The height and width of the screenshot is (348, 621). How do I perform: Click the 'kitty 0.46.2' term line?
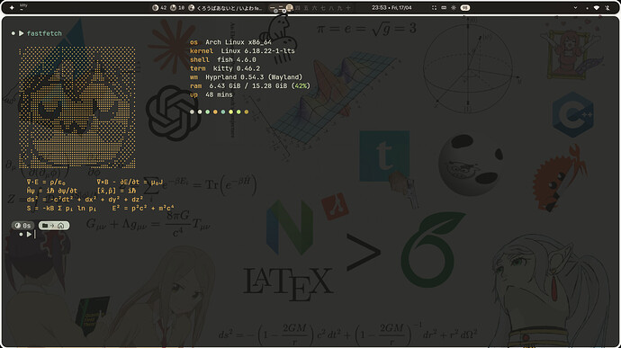[x=237, y=68]
